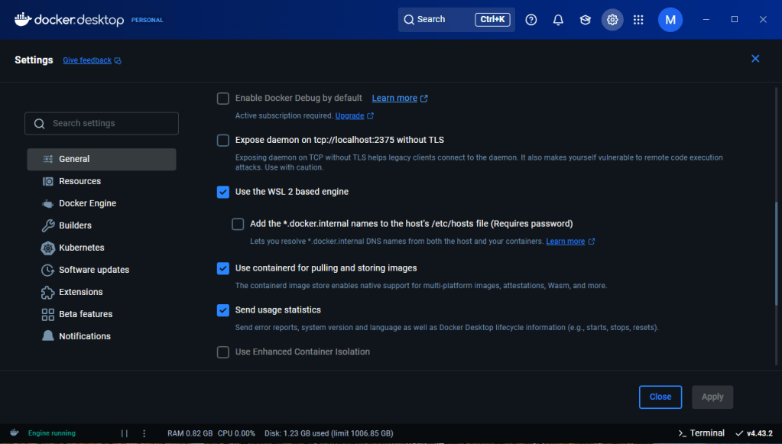Click the settings gear icon in header
This screenshot has width=782, height=444.
[x=612, y=20]
